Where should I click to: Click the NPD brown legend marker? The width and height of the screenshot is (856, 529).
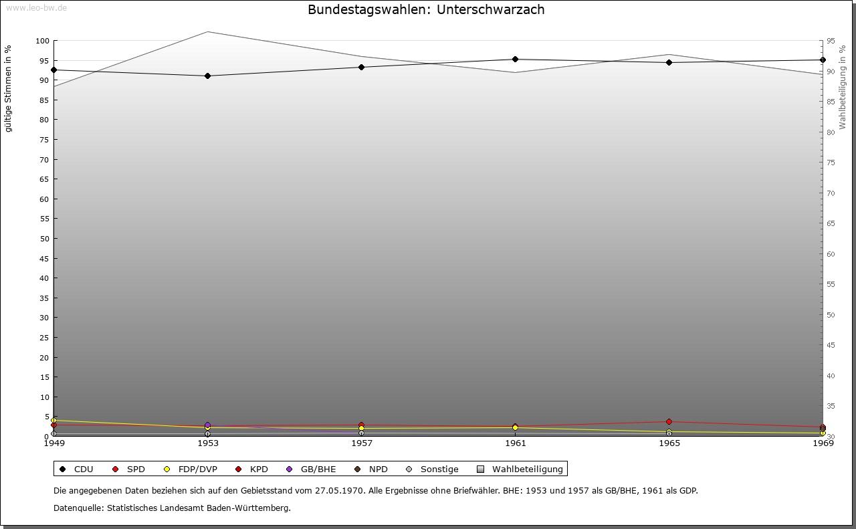(358, 469)
